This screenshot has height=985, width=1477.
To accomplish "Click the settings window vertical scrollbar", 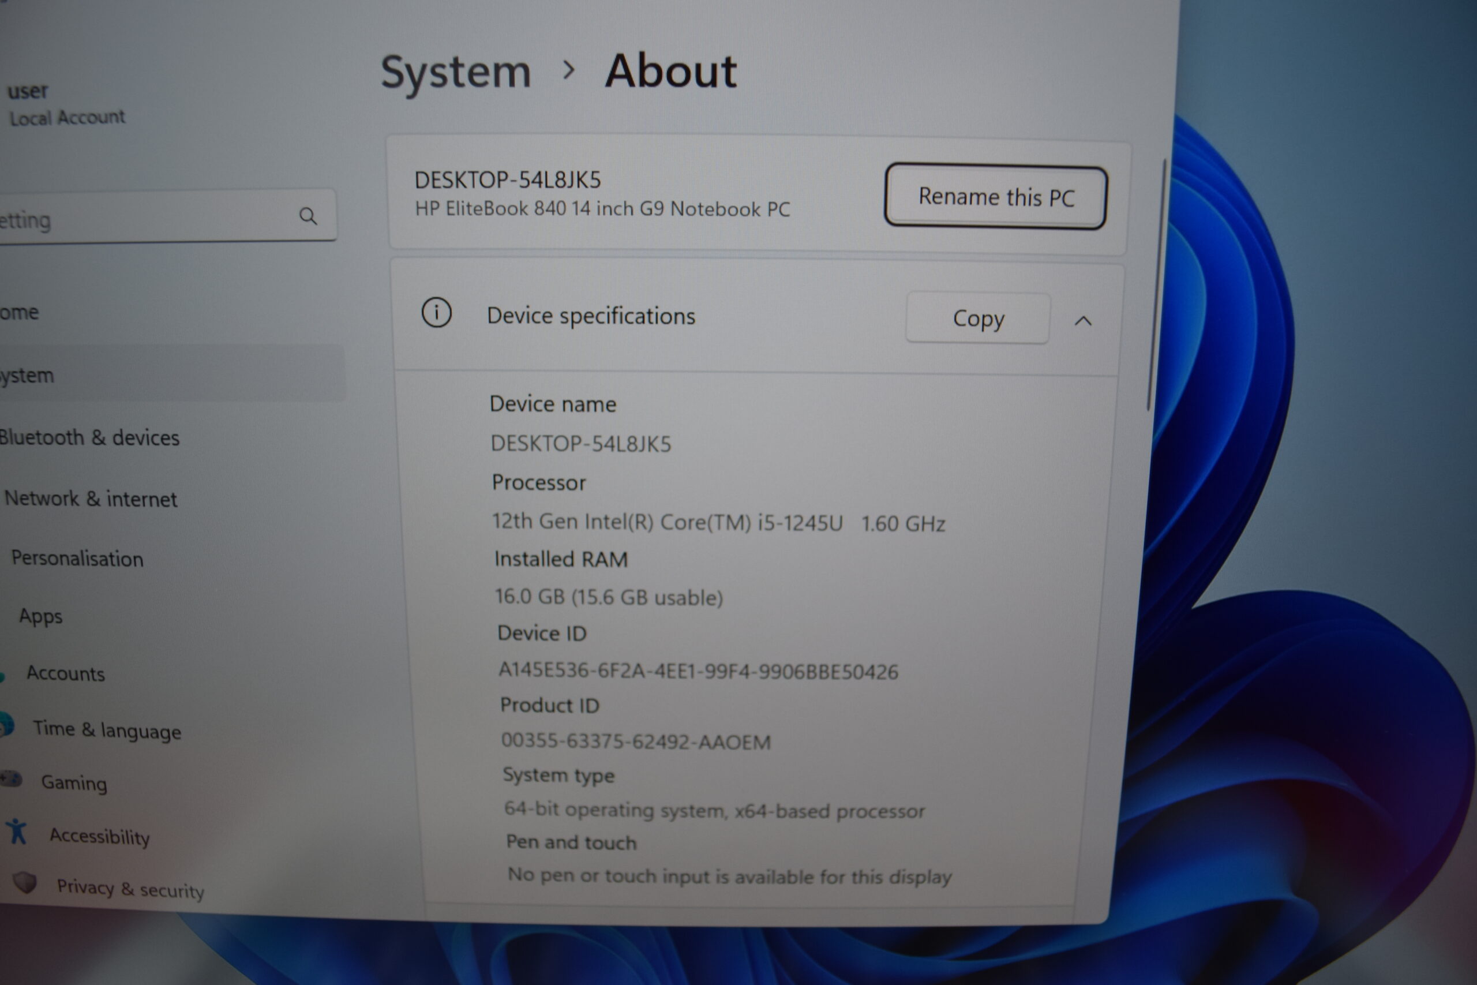I will (1156, 286).
